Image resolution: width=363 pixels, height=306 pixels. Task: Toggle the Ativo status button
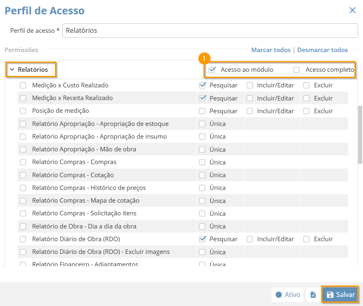click(288, 295)
